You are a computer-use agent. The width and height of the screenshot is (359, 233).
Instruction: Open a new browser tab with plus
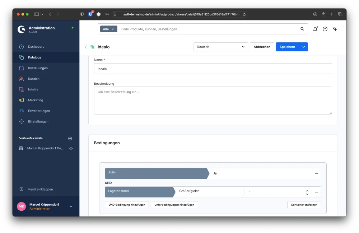pyautogui.click(x=331, y=14)
